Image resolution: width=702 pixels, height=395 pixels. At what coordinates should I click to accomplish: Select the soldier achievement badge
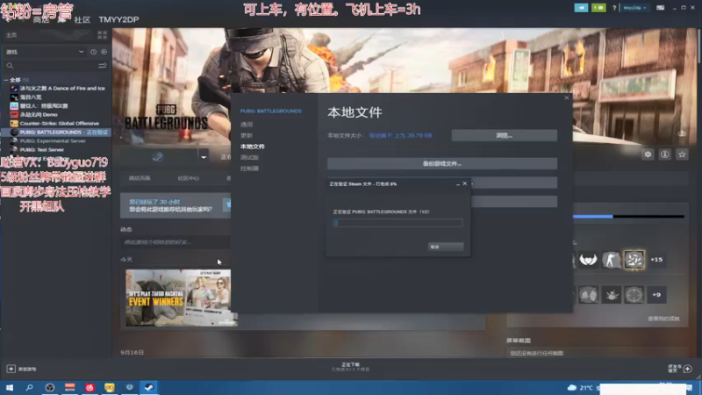(x=611, y=259)
